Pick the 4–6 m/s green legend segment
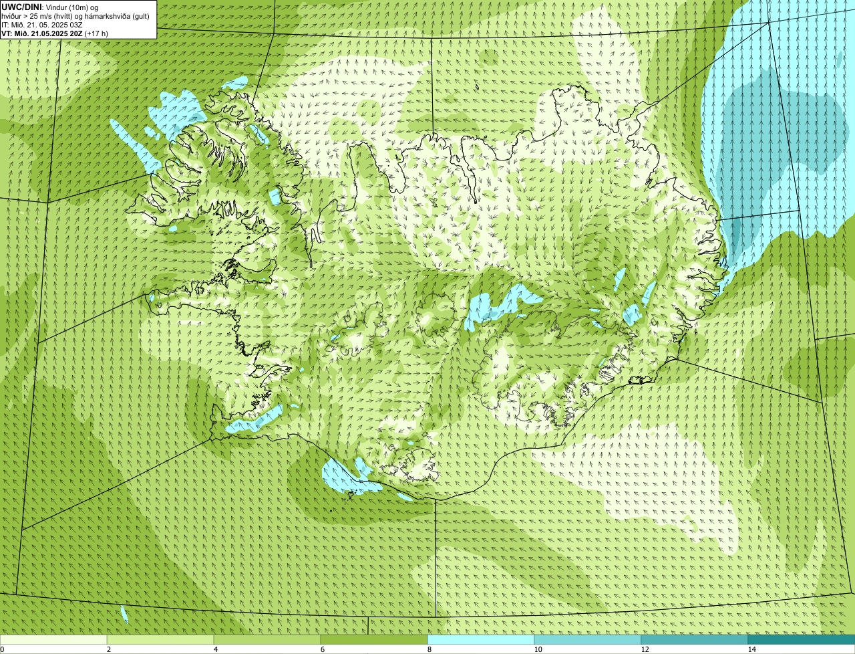Screen dimensions: 855x654 coord(267,639)
